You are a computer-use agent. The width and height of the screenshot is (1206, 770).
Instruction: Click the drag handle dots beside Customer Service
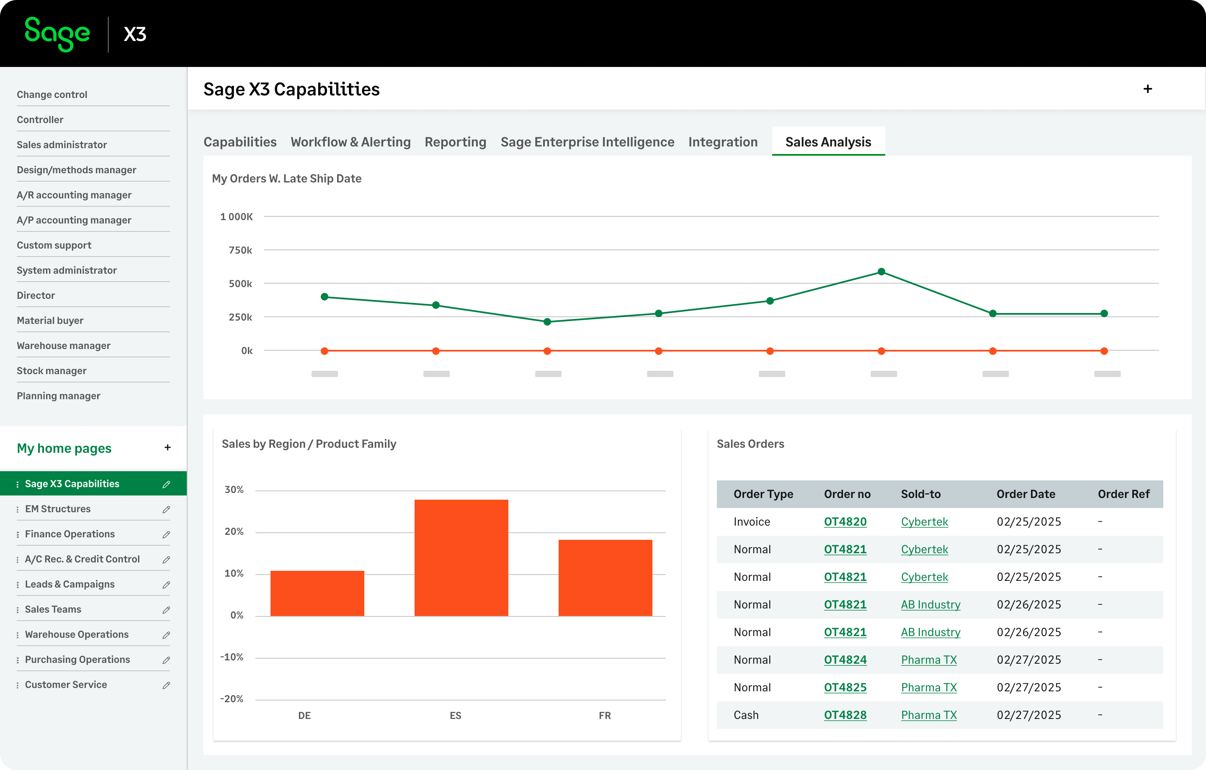coord(18,685)
